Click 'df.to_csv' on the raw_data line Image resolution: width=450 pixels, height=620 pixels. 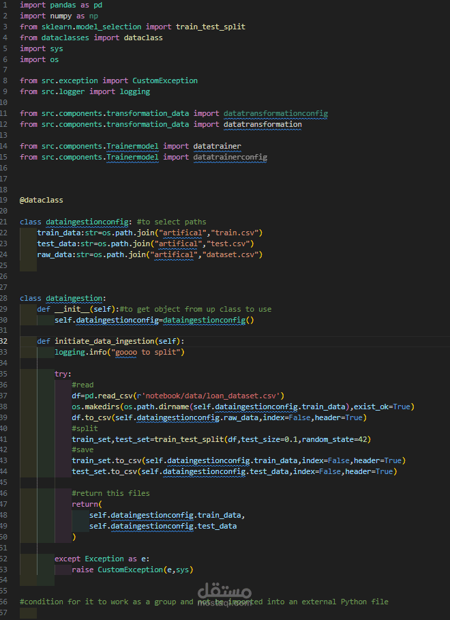[91, 417]
